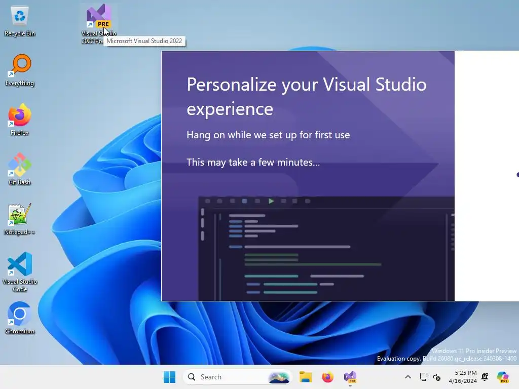This screenshot has height=389, width=519.
Task: Click the 'Microsoft Visual Studio 2022' tooltip
Action: [x=144, y=41]
